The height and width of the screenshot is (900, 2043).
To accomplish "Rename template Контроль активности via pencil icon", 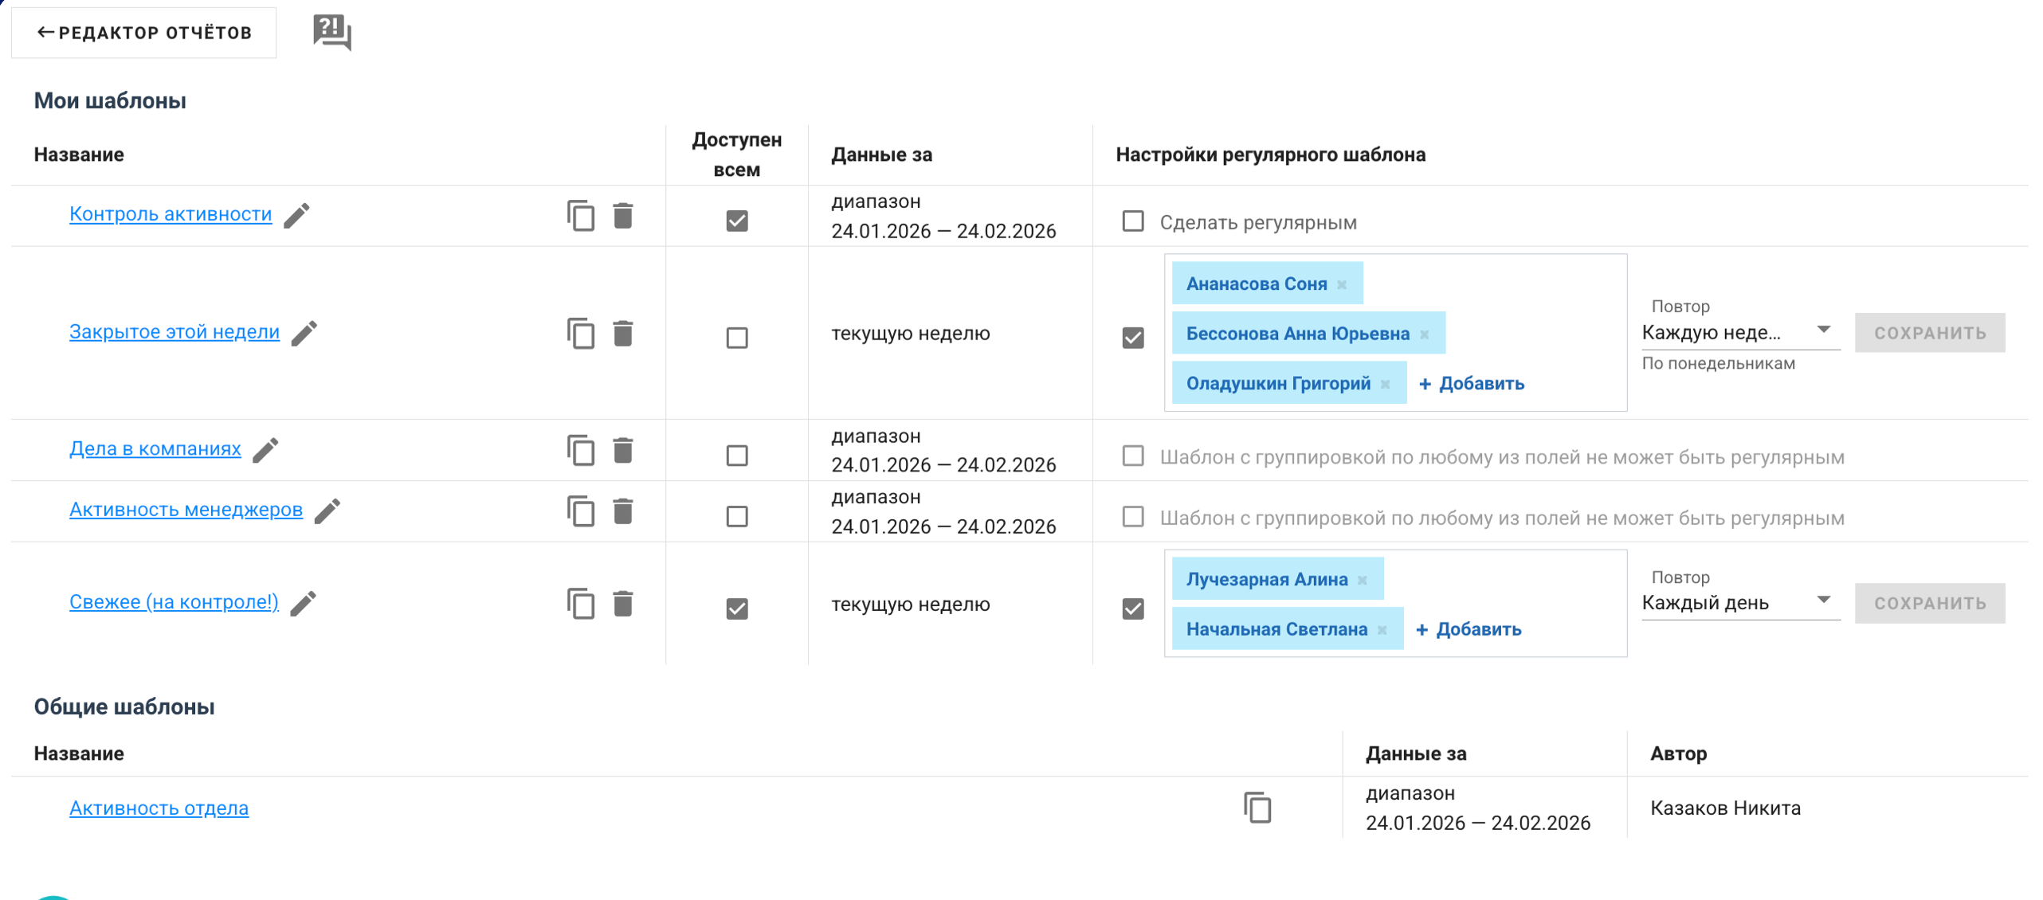I will pyautogui.click(x=296, y=215).
